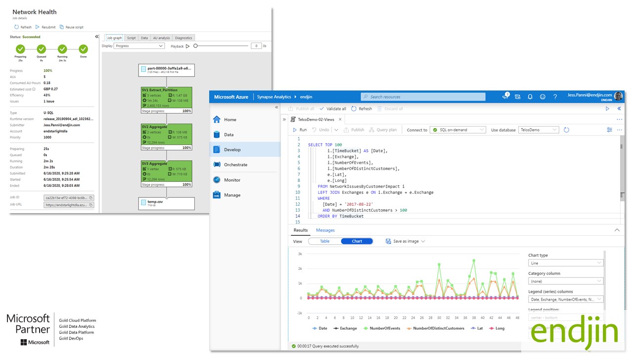Collapse the Results panel with the chevron

(617, 230)
